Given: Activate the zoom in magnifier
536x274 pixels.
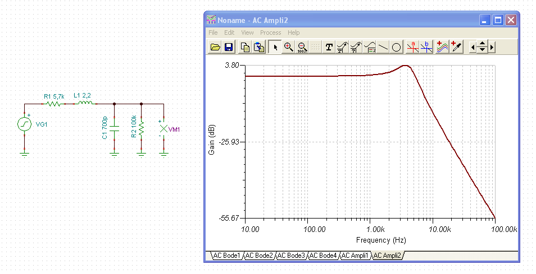Looking at the screenshot, I should pos(289,47).
